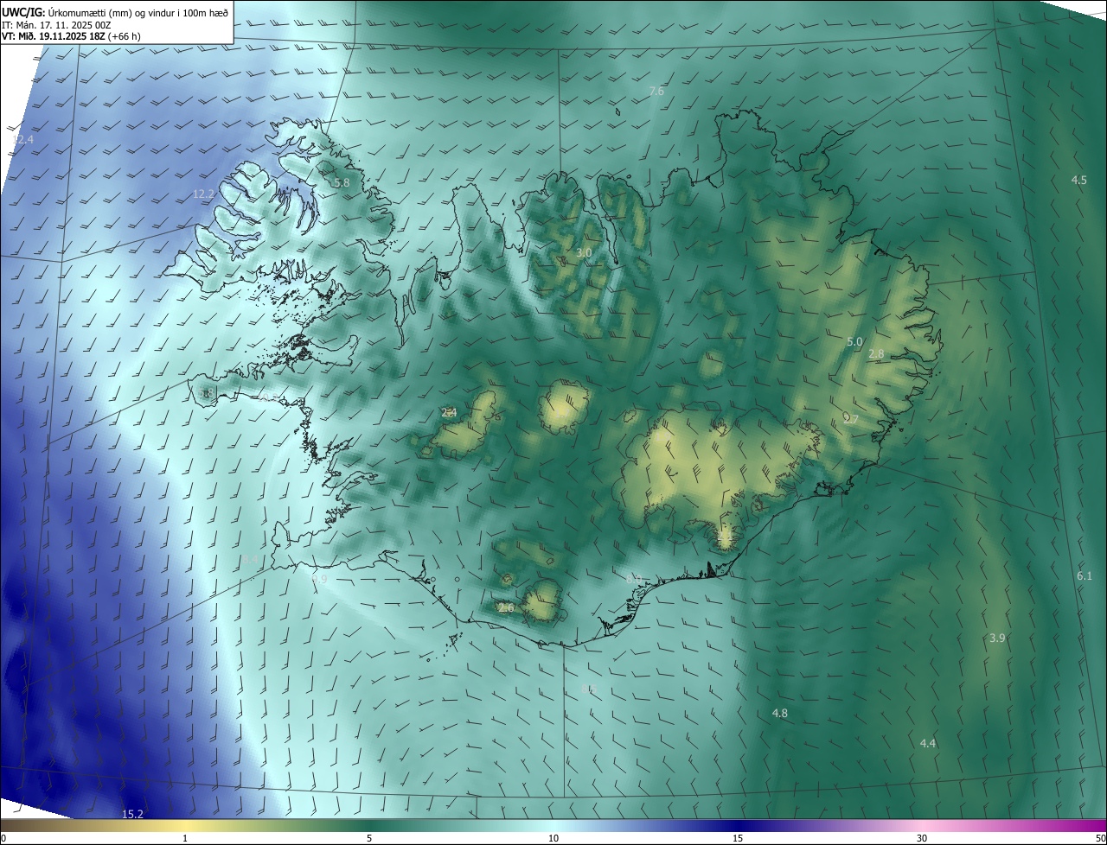Click the color scale tick labeled 30
This screenshot has height=845, width=1107.
pyautogui.click(x=922, y=838)
